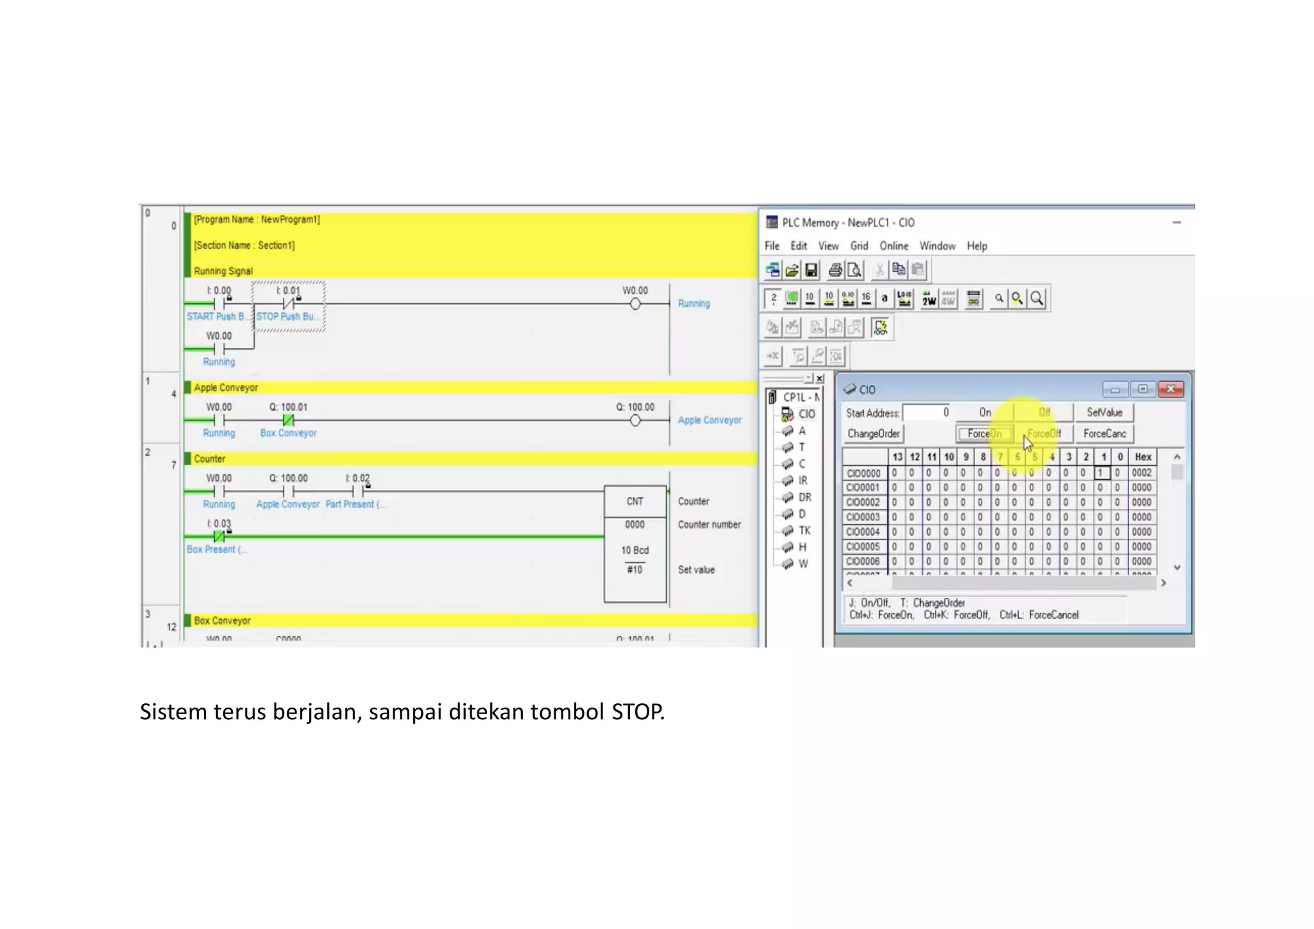Screen dimensions: 1314x929
Task: Select the DR memory area in tree
Action: click(805, 497)
